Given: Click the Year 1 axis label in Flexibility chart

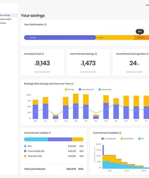Looking at the screenshot, I should [x=110, y=171].
